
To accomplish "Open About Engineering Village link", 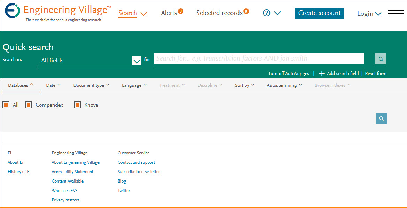I will click(76, 162).
